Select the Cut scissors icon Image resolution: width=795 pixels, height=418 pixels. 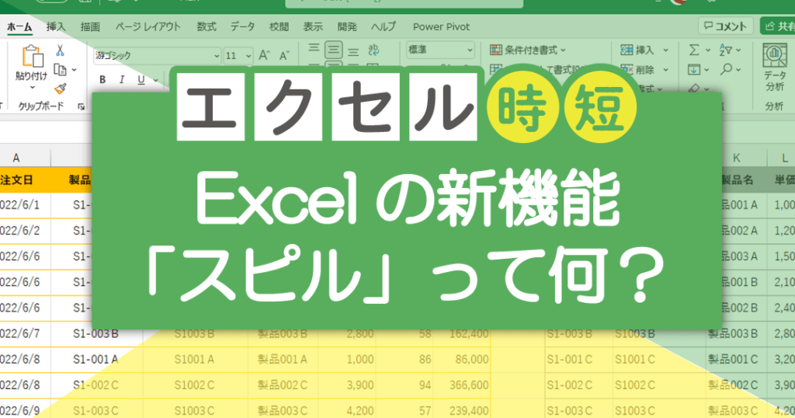point(60,51)
